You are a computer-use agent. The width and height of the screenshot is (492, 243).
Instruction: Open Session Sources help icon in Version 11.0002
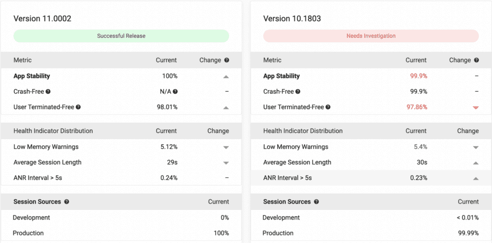click(x=66, y=202)
